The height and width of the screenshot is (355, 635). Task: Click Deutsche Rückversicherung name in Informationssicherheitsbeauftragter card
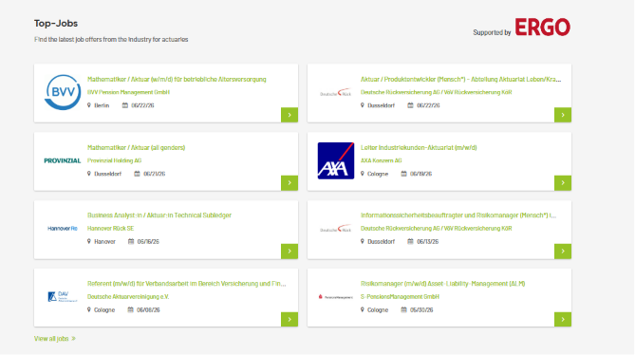[x=437, y=229]
